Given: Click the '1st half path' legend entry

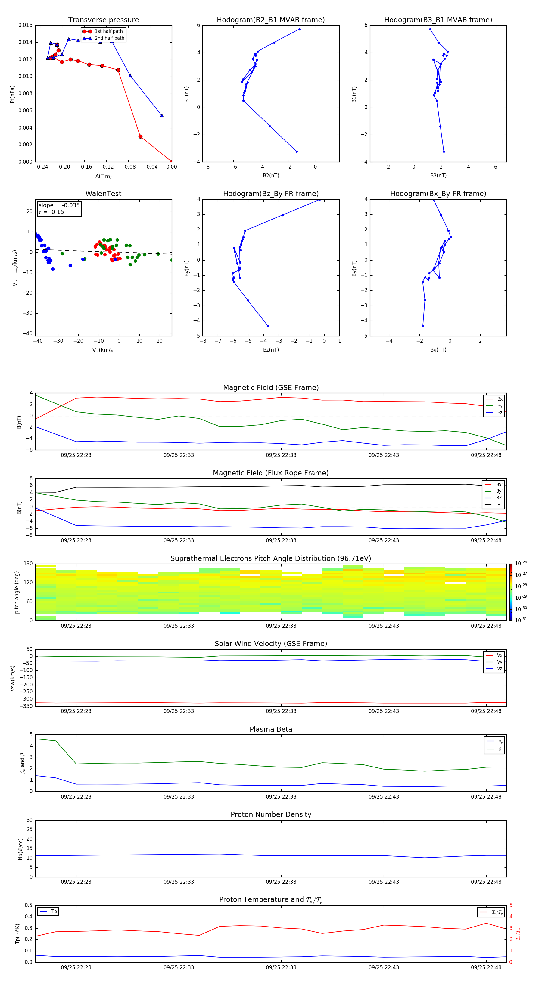Looking at the screenshot, I should 103,31.
